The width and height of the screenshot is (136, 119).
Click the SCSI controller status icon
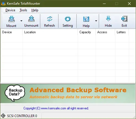click(x=3, y=116)
